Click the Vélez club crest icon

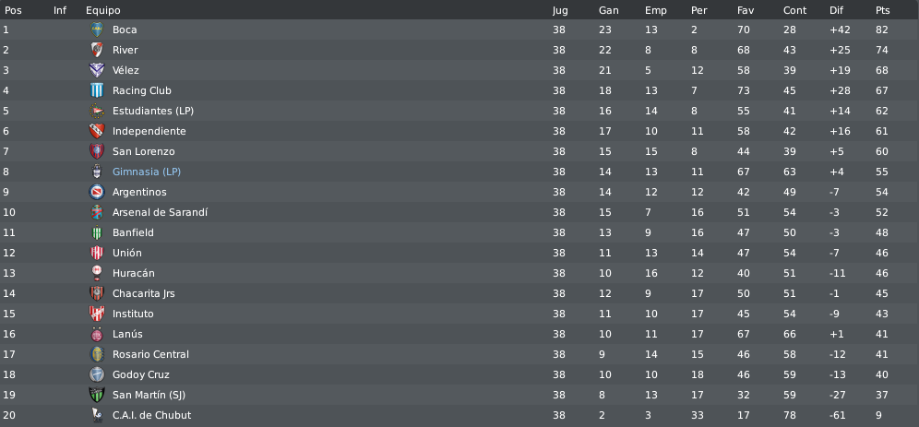coord(97,70)
